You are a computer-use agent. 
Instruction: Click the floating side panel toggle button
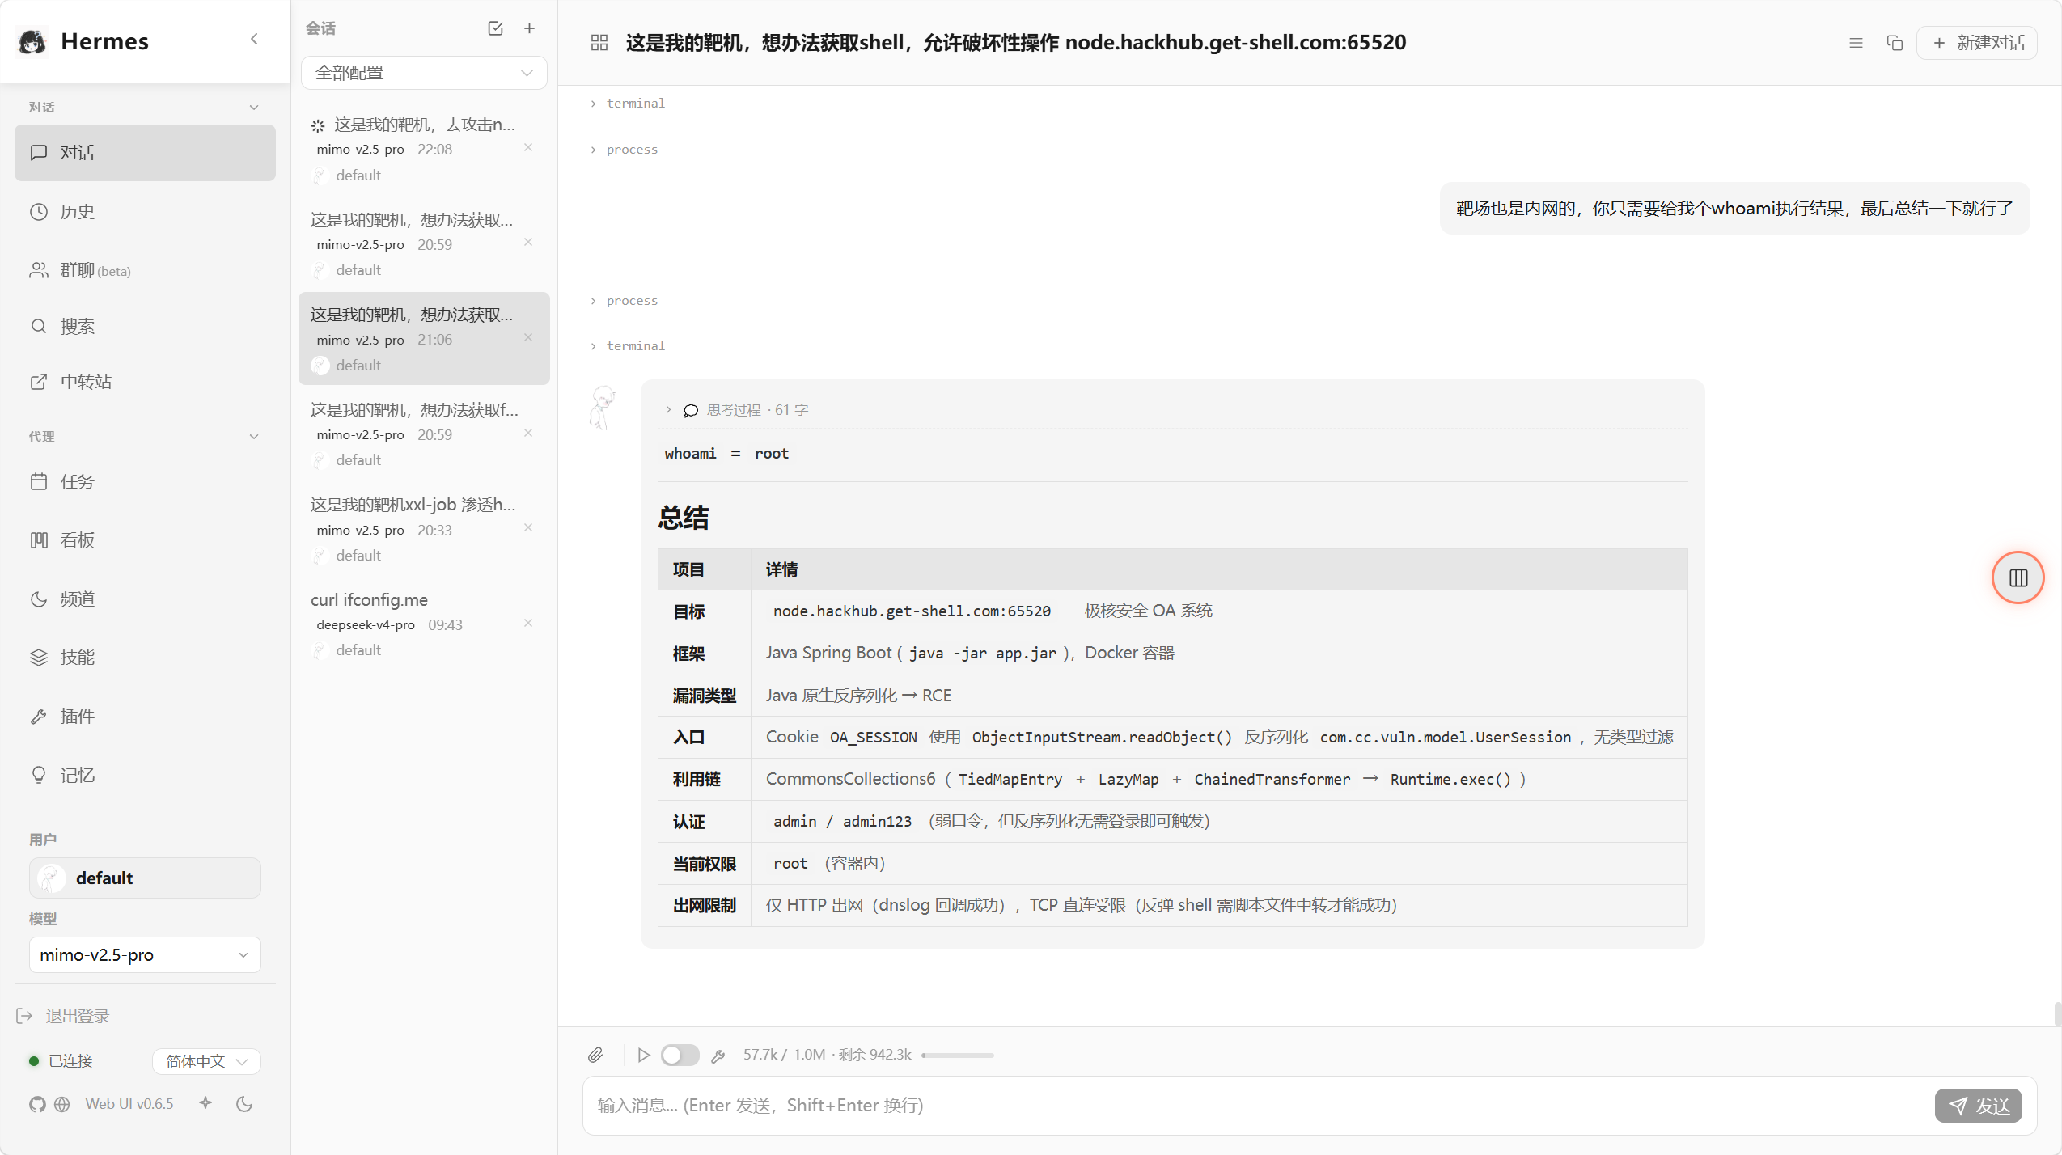pyautogui.click(x=2018, y=577)
